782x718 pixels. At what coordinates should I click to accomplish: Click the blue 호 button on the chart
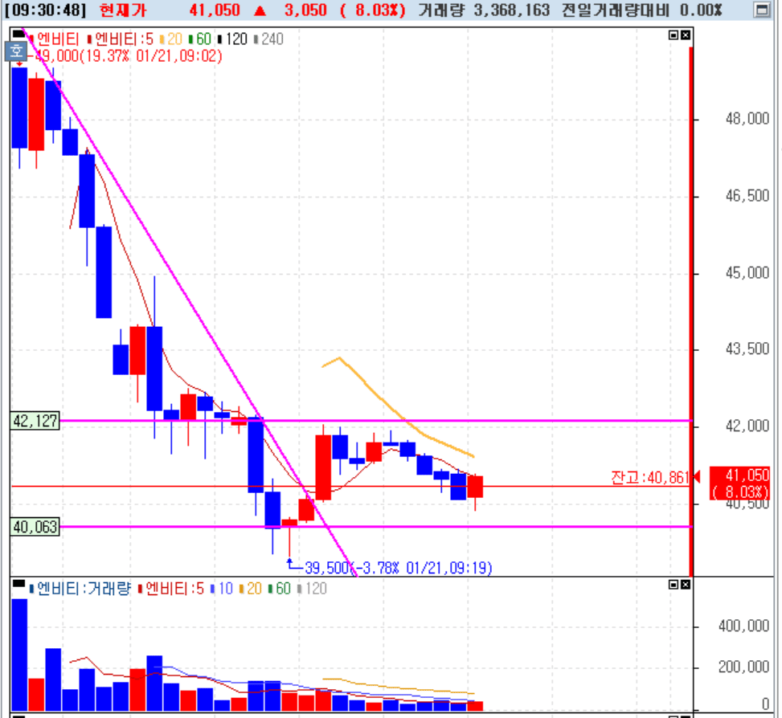click(x=16, y=51)
